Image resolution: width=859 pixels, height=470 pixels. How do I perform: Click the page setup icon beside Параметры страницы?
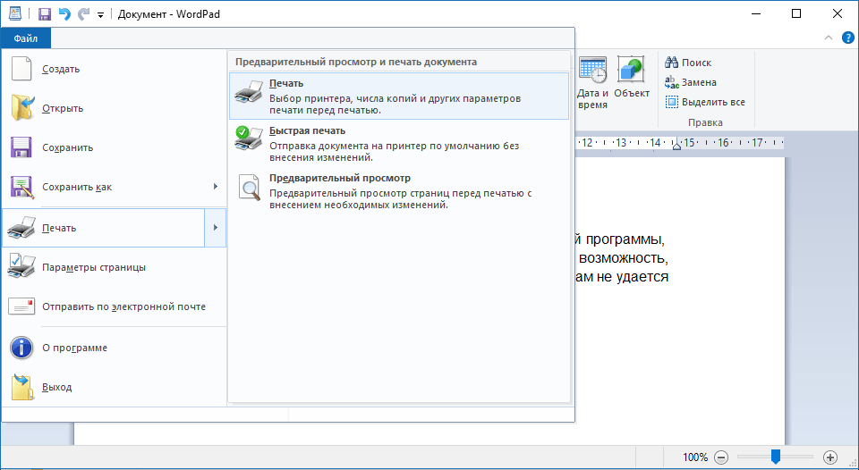point(21,266)
